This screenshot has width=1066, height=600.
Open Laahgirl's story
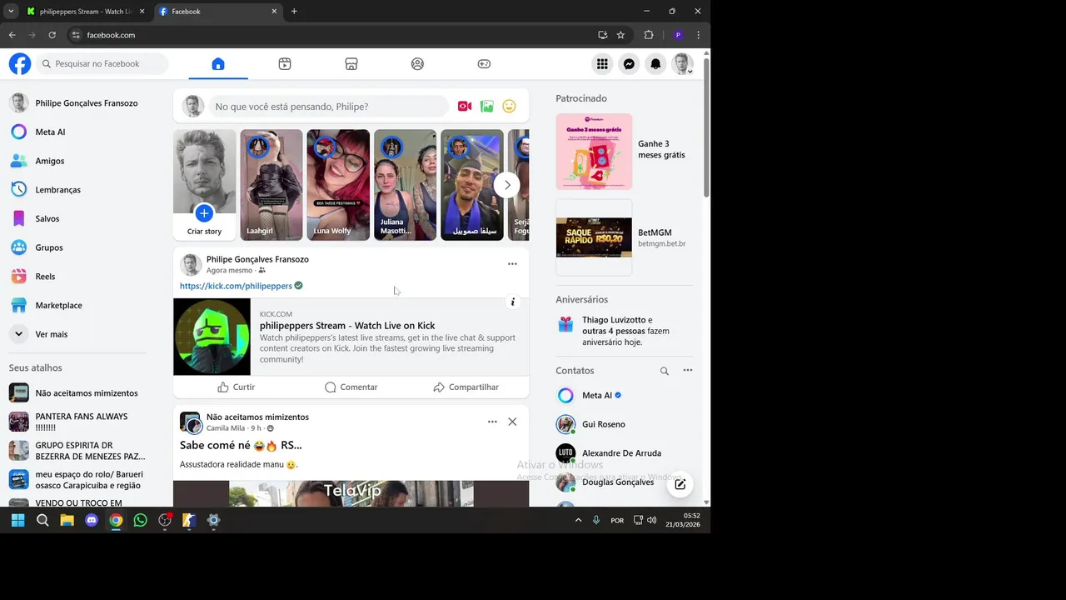(271, 185)
